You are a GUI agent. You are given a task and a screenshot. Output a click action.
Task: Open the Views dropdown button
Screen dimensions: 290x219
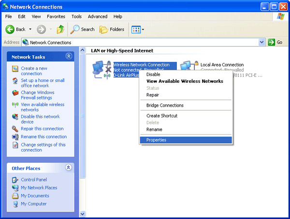(138, 30)
